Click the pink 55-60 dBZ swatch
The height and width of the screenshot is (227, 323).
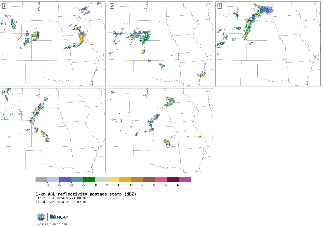pos(161,179)
